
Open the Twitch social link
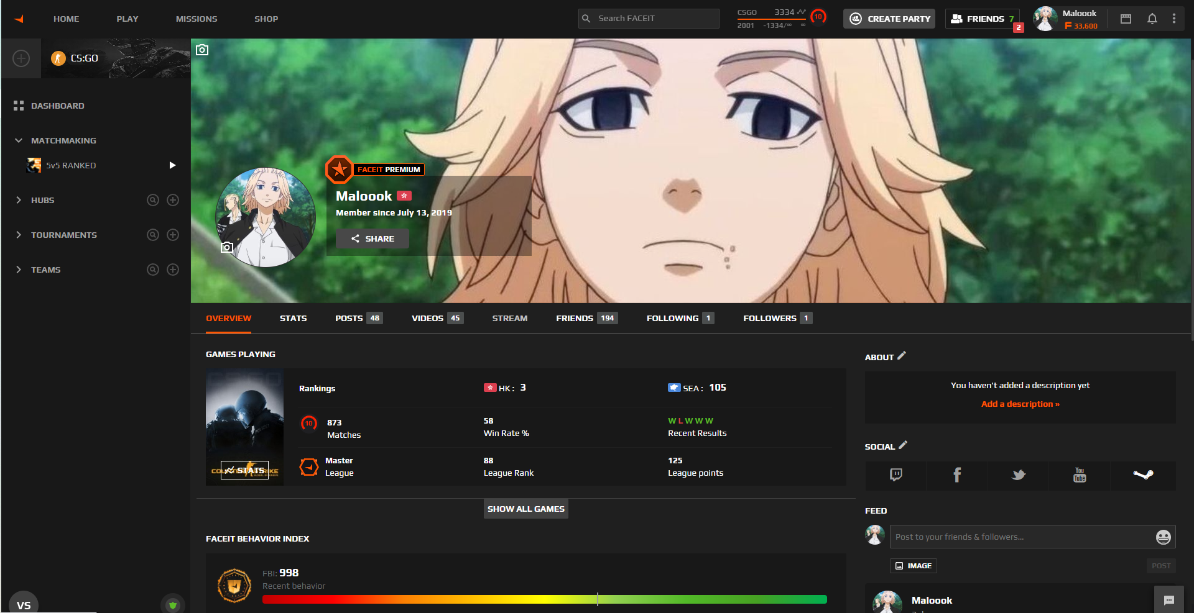pyautogui.click(x=896, y=475)
